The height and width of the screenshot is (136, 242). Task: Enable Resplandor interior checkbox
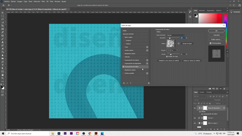(123, 53)
